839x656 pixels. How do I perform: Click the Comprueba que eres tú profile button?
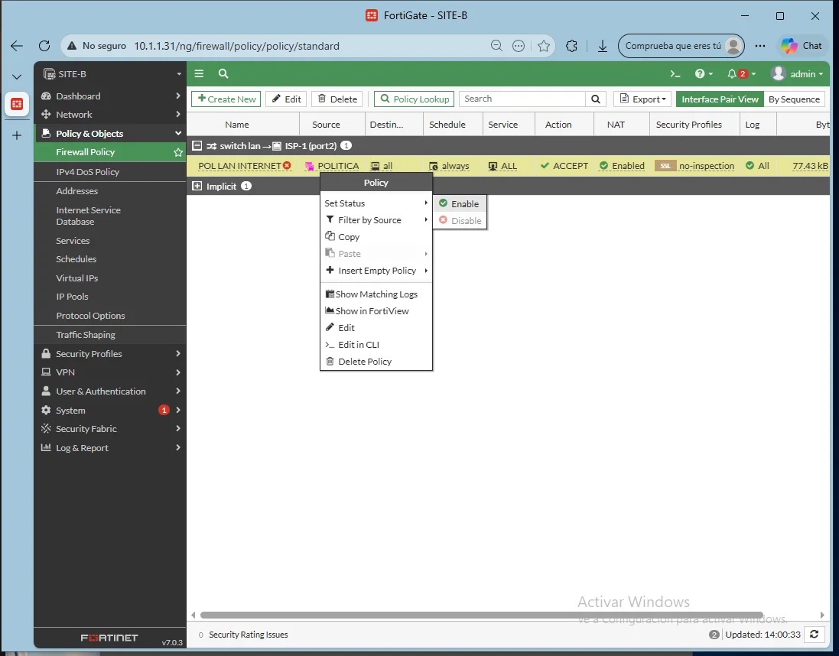coord(681,46)
